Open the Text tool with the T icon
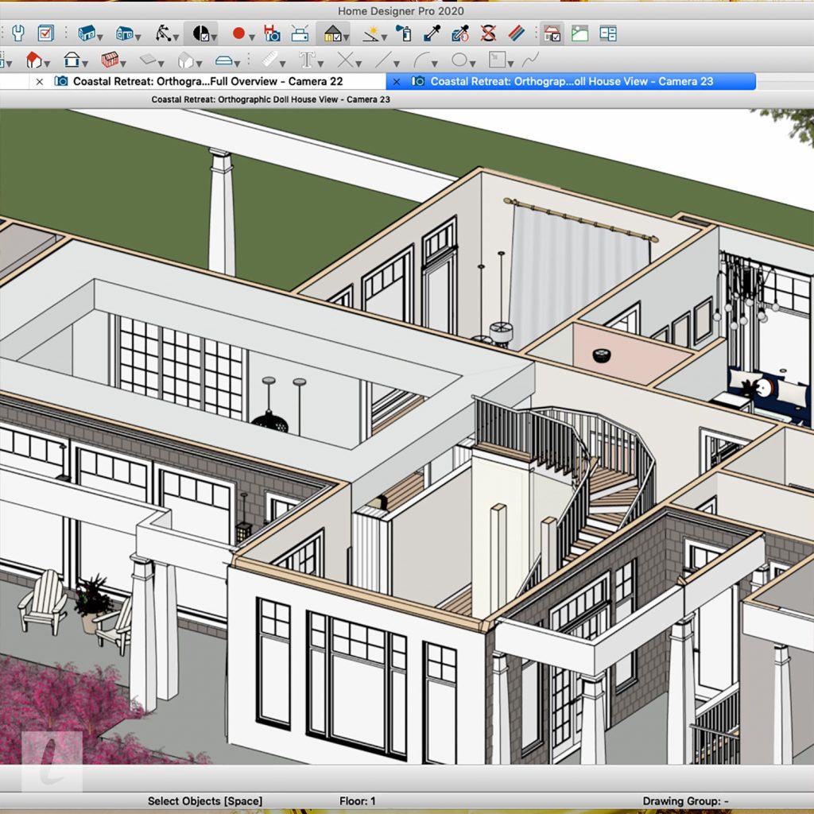The image size is (814, 814). click(x=308, y=61)
